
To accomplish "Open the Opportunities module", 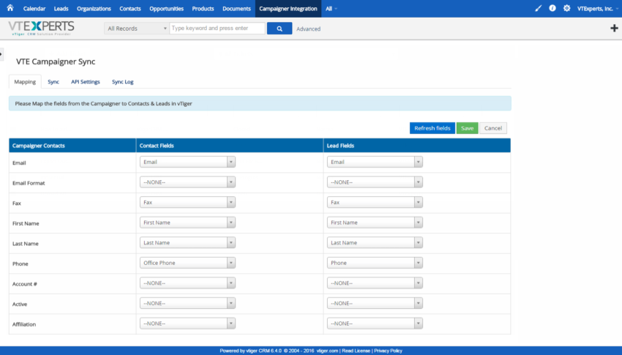I will coord(166,9).
